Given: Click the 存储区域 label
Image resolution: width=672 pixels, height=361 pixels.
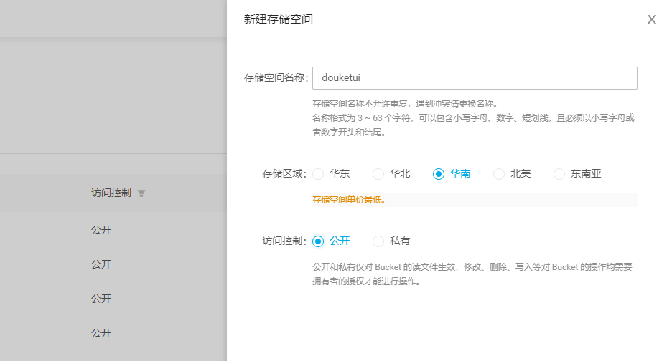Looking at the screenshot, I should tap(284, 174).
